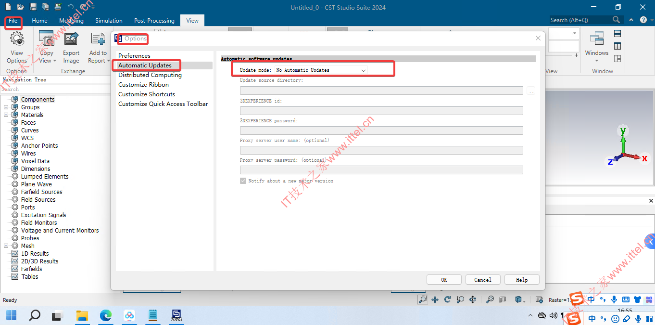655x325 pixels.
Task: Select Farfield Sources in the Navigation Tree
Action: [41, 192]
